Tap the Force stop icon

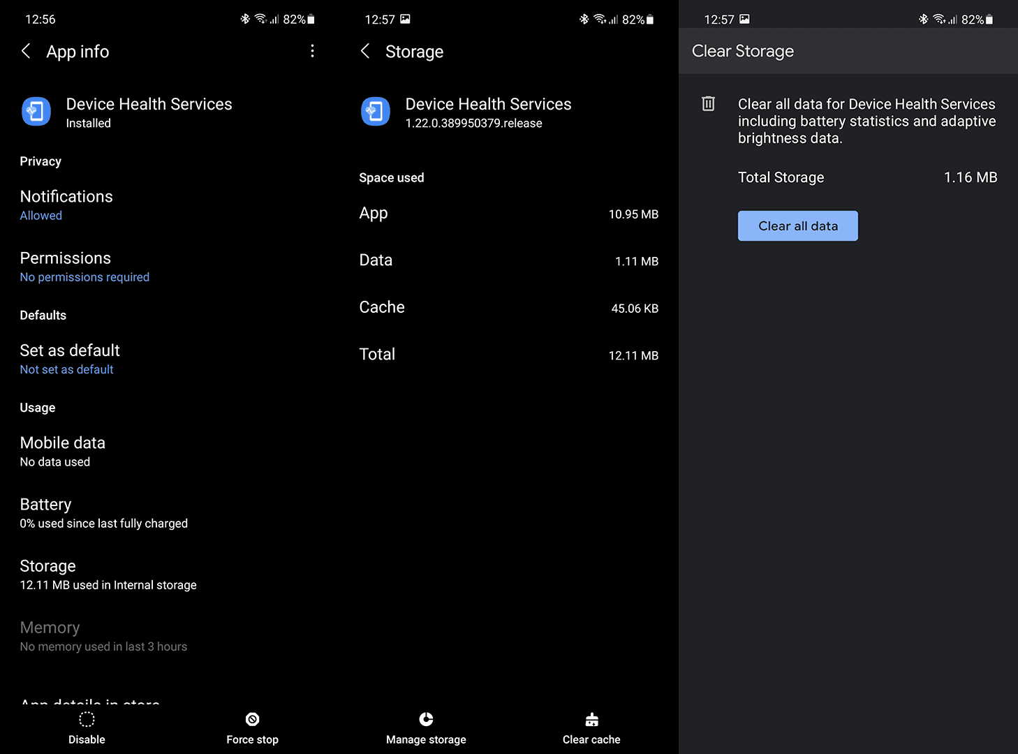point(253,719)
